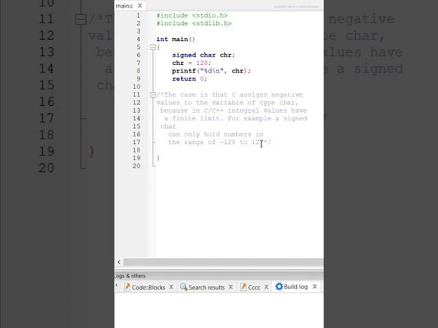The image size is (438, 328).
Task: Click the Logs & others panel title
Action: (130, 276)
